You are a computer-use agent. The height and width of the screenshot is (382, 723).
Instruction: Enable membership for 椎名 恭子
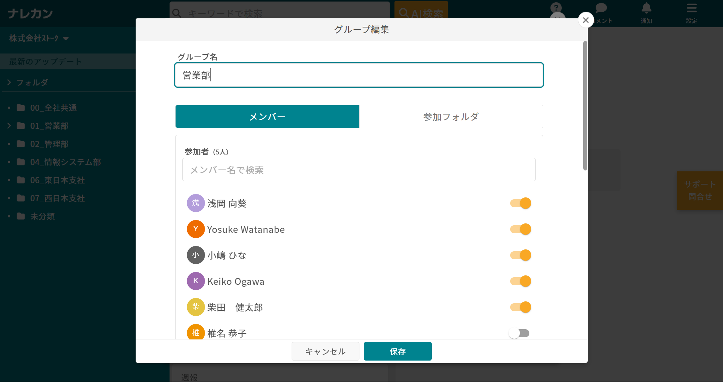coord(519,333)
